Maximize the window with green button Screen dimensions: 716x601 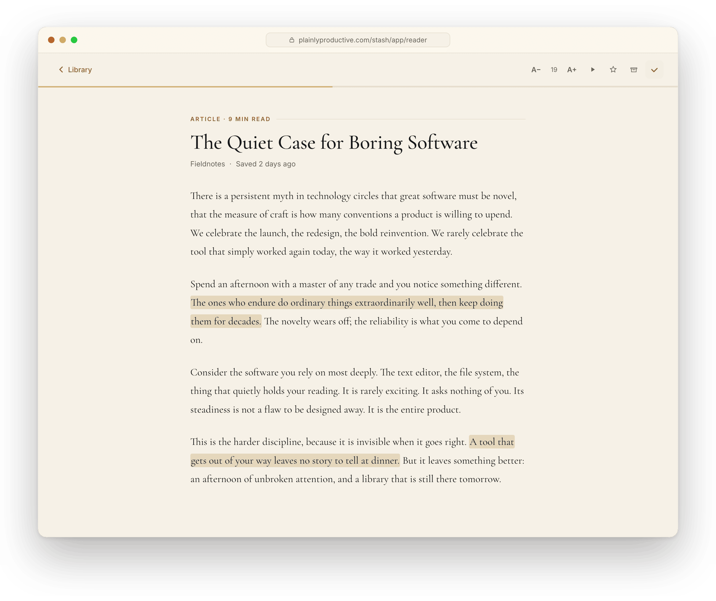74,40
